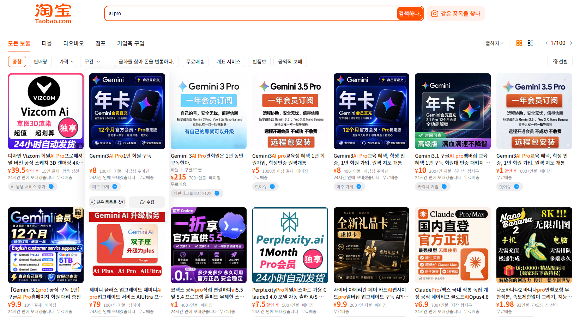Image resolution: width=580 pixels, height=317 pixels.
Task: Click the blue badge beside 'AI 응용 서비스 추가'
Action: pos(51,187)
